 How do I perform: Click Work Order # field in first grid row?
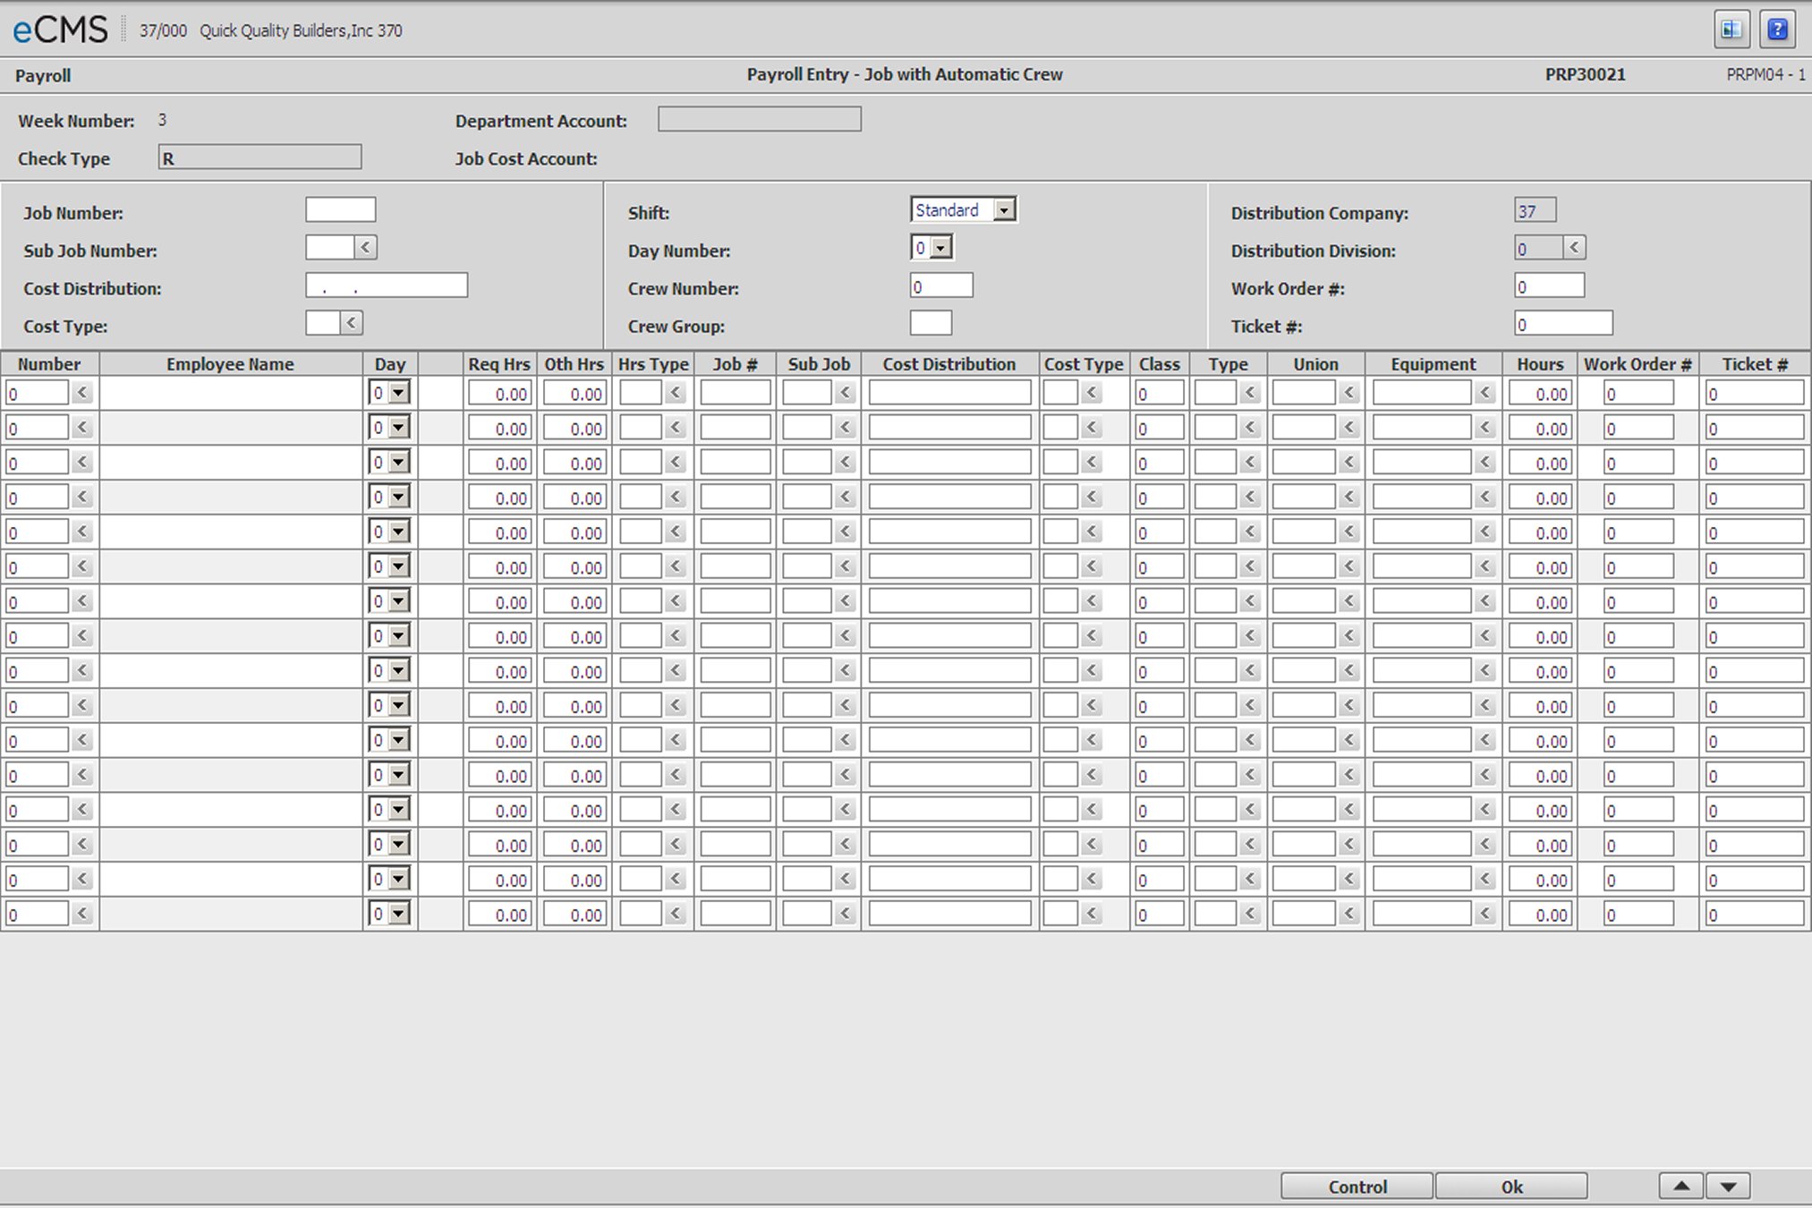tap(1639, 393)
